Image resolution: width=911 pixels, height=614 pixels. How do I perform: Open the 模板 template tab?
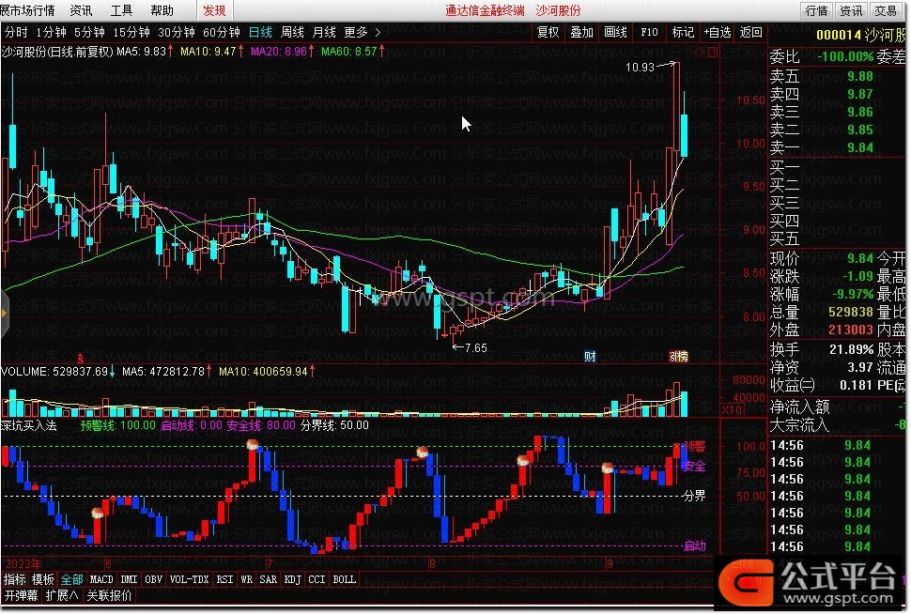point(43,579)
